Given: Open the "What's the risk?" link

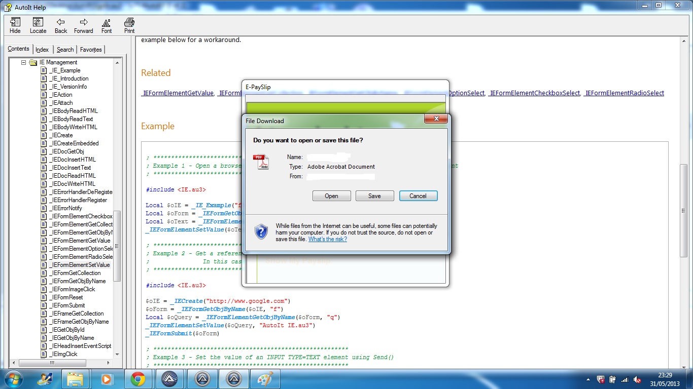Looking at the screenshot, I should coord(328,239).
